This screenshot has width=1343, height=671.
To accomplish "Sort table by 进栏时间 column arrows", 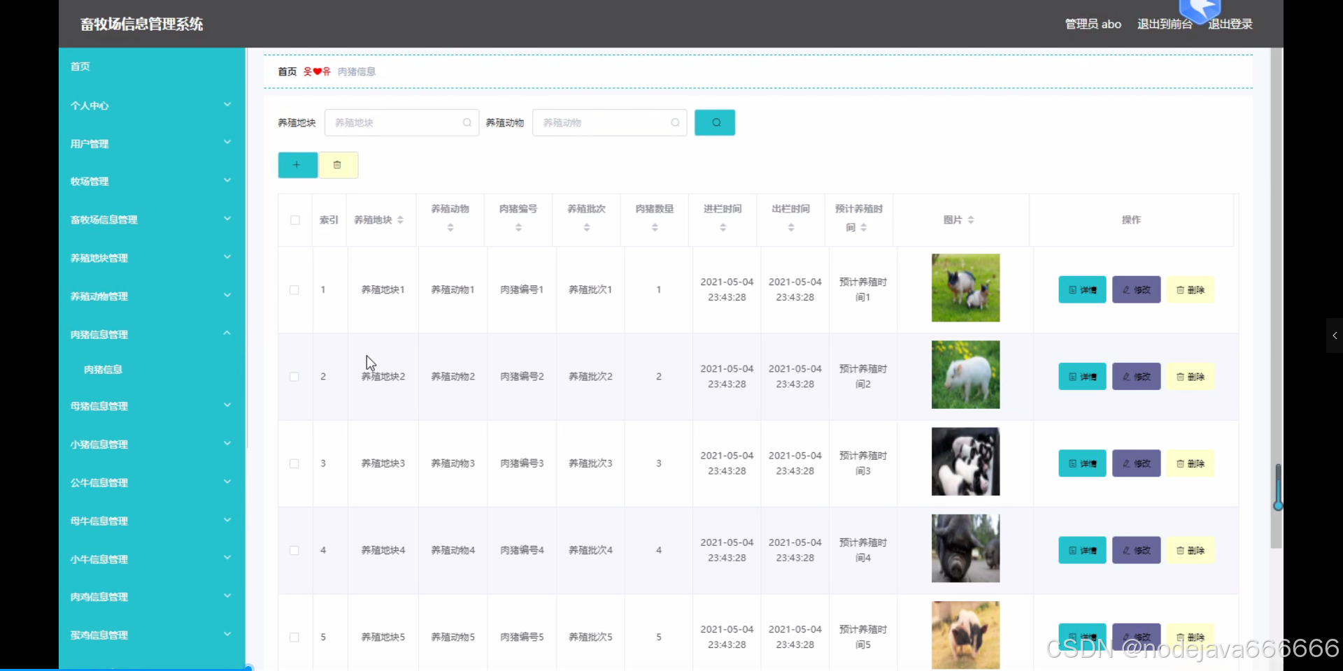I will [723, 227].
